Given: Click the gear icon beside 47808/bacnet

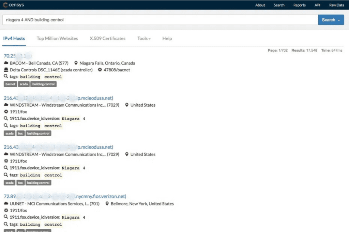Looking at the screenshot, I should tap(100, 70).
